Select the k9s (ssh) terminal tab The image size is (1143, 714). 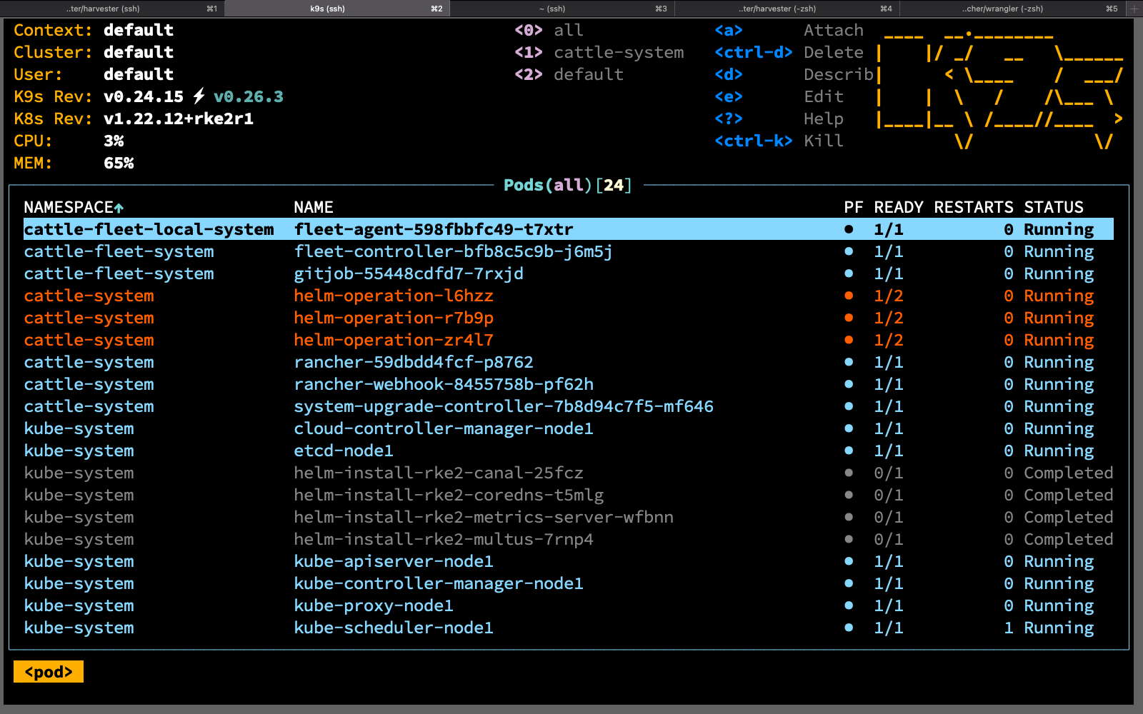(x=337, y=9)
